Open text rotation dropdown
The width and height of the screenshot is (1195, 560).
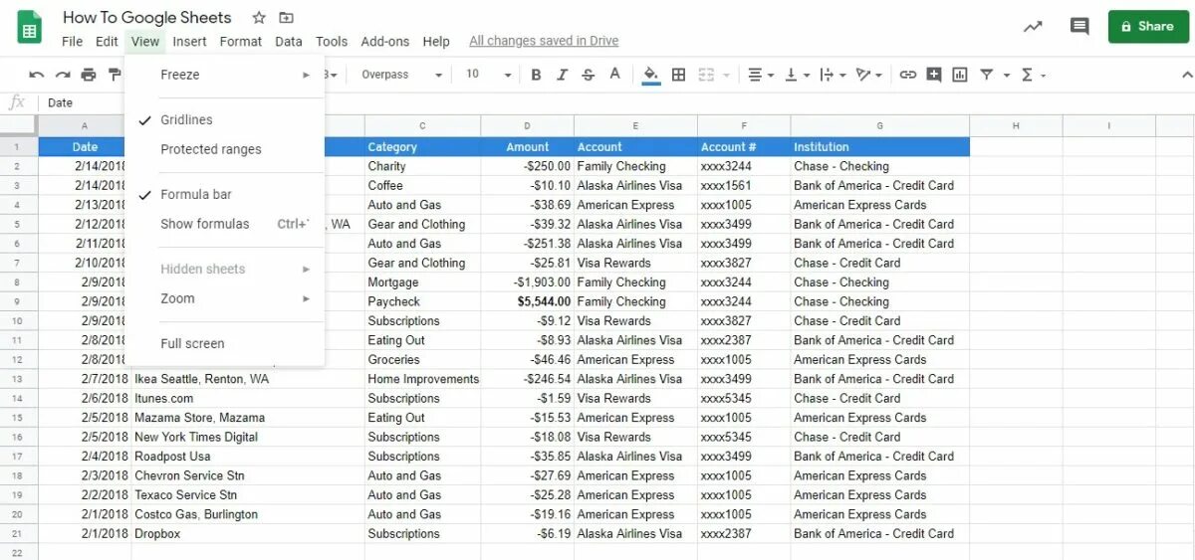click(869, 75)
